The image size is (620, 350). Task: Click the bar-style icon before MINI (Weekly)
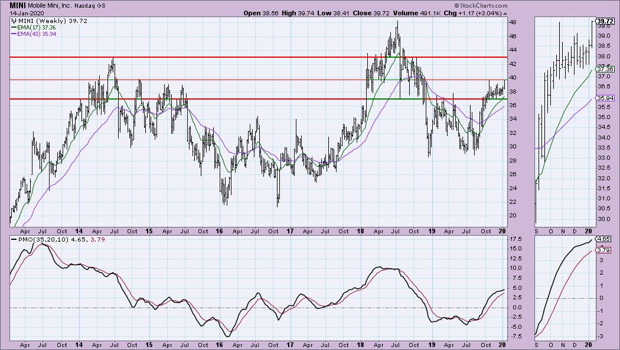[14, 21]
